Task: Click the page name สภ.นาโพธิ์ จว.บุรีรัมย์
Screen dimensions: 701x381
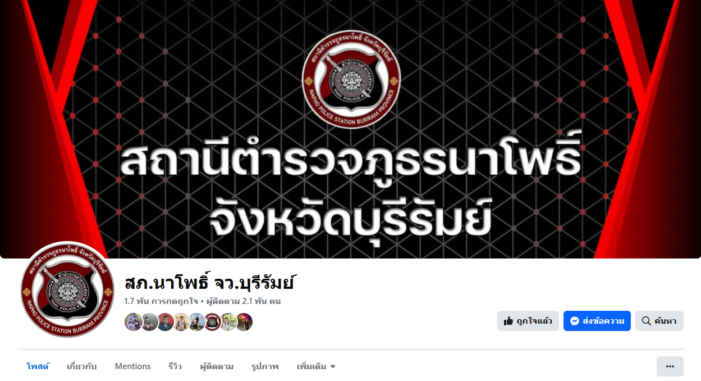Action: (210, 282)
